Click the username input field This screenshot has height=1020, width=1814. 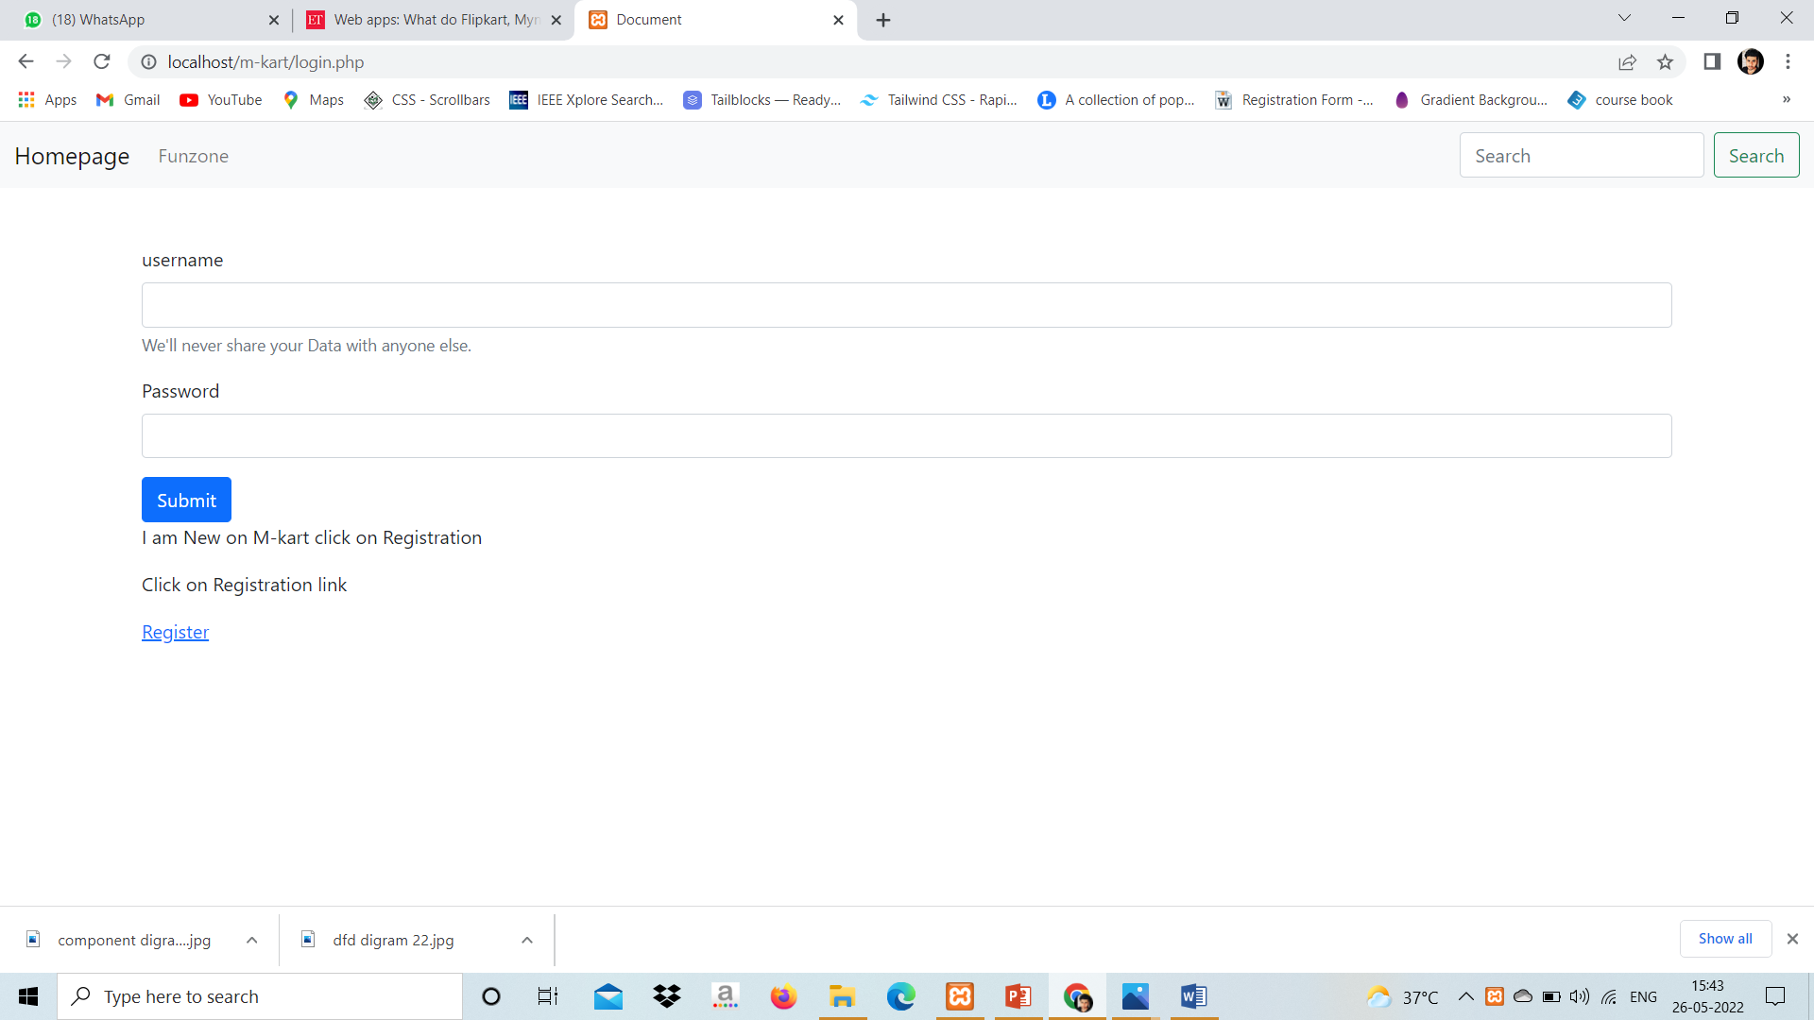pyautogui.click(x=905, y=304)
